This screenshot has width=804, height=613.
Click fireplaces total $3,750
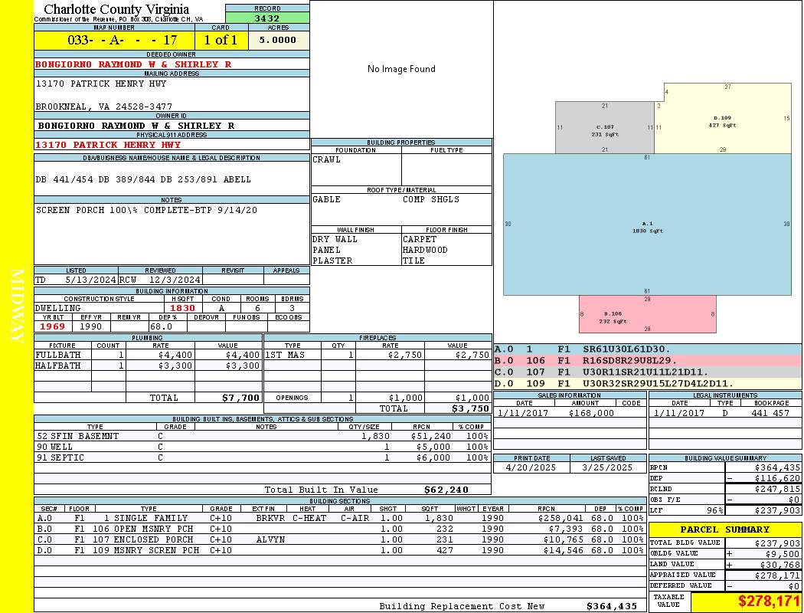(470, 408)
